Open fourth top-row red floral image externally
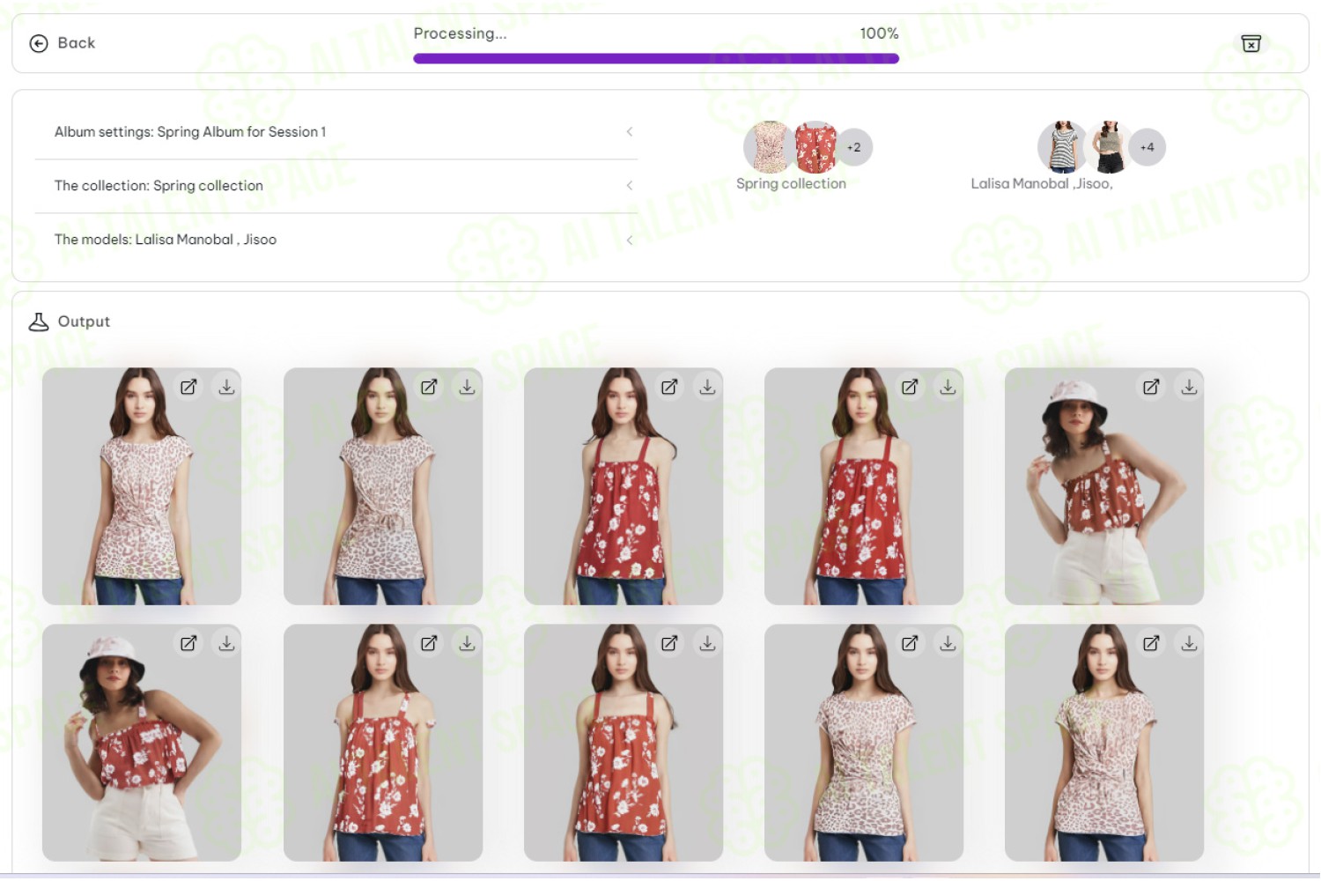Screen dimensions: 1321x881 tap(910, 387)
